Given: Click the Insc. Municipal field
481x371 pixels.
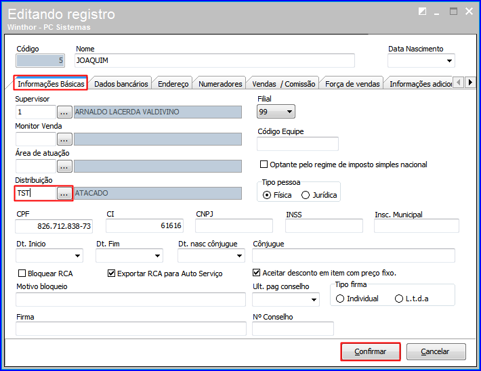Looking at the screenshot, I should (x=417, y=226).
